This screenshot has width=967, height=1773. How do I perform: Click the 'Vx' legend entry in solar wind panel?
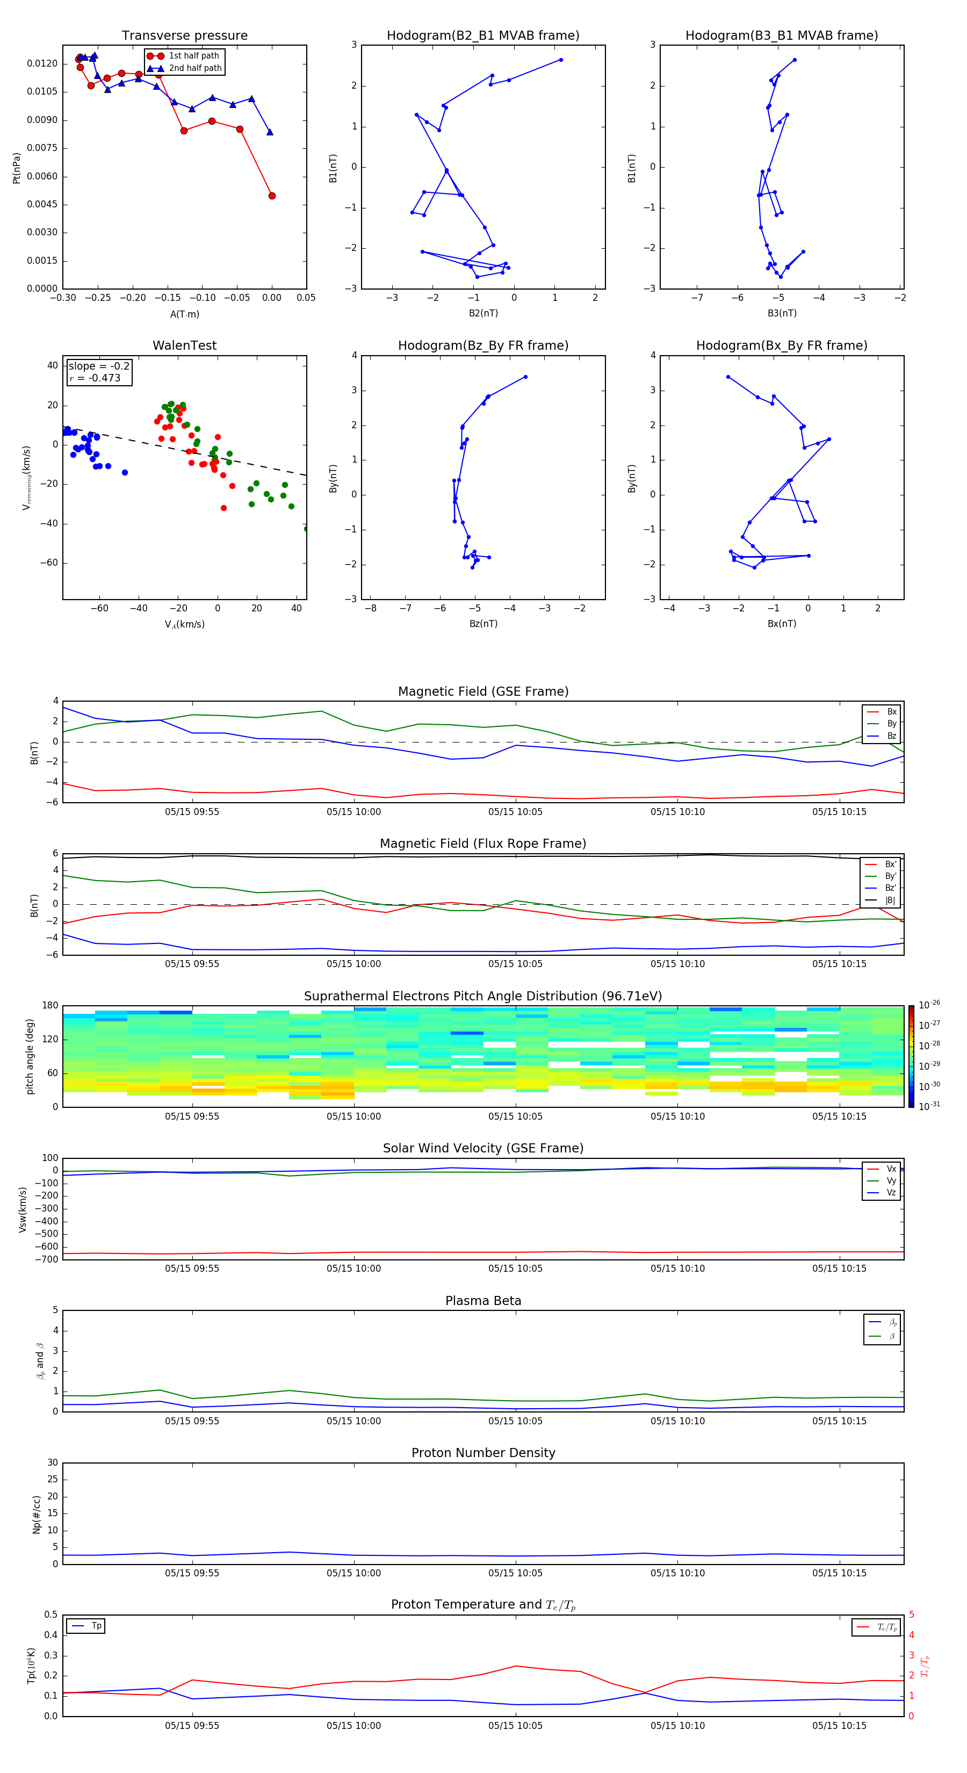[882, 1169]
